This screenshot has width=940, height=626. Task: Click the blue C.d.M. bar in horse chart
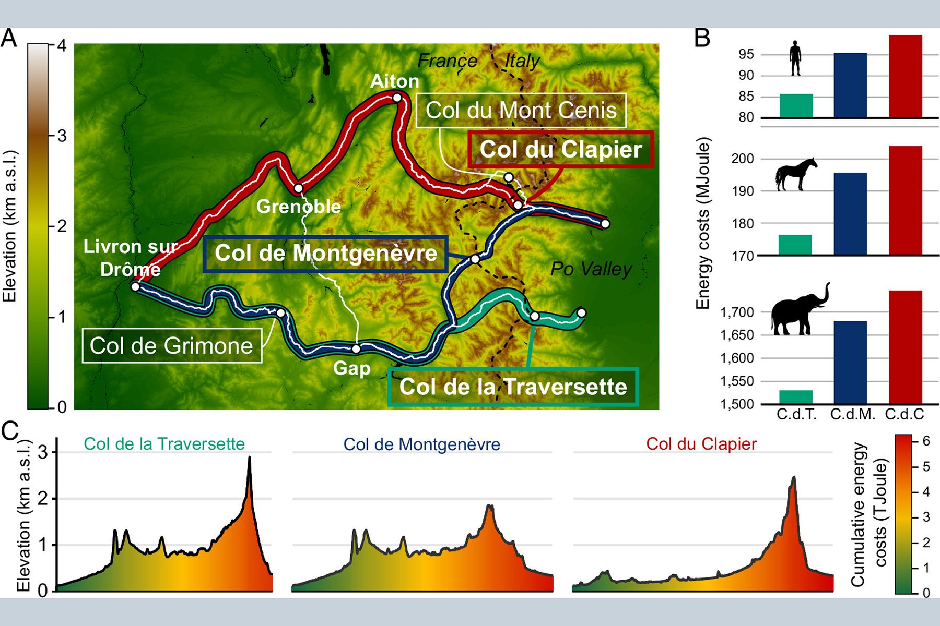(x=851, y=214)
